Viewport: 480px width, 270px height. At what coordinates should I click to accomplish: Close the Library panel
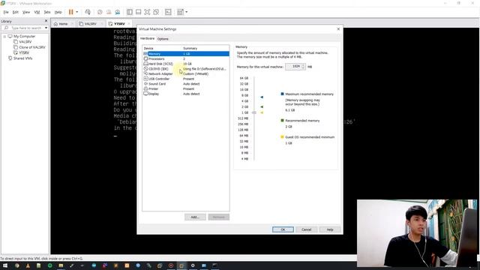[46, 21]
